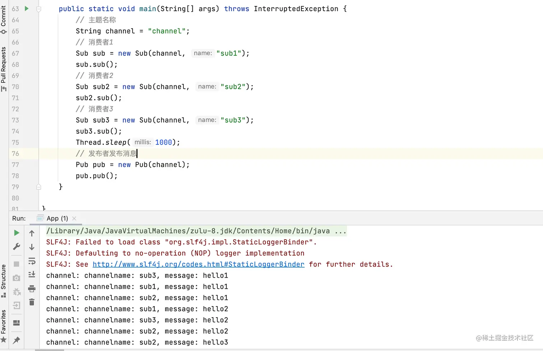The height and width of the screenshot is (351, 543).
Task: Click the 'name:' hint before "sub3"
Action: pos(207,120)
